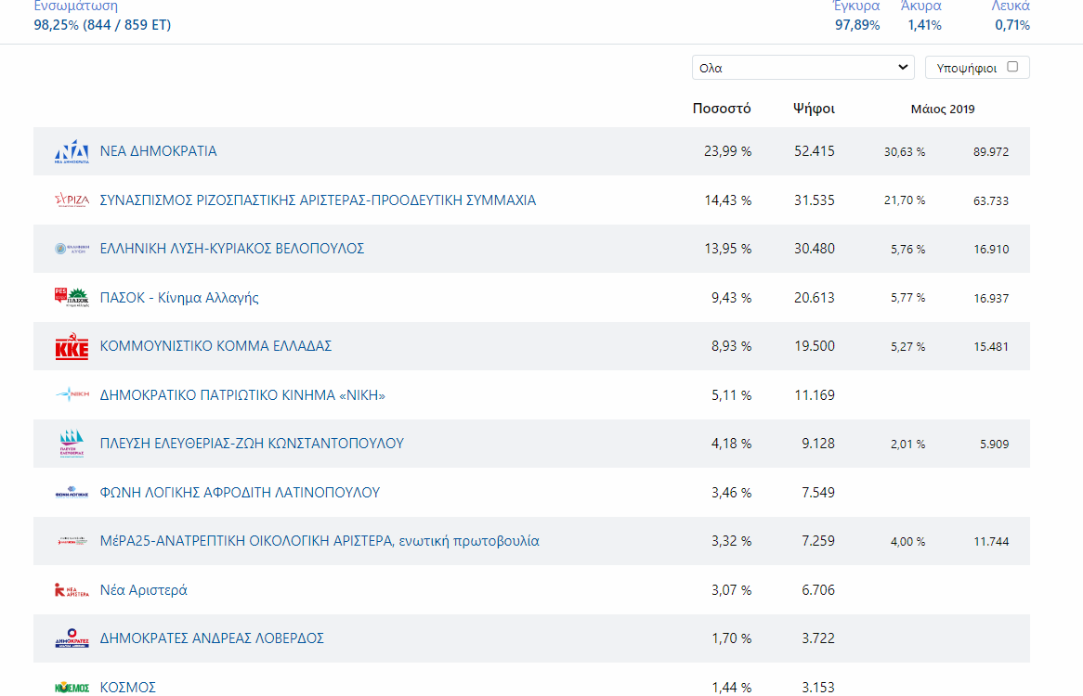
Task: Click the ΚΟΣΜΟΣ party logo
Action: click(x=72, y=688)
